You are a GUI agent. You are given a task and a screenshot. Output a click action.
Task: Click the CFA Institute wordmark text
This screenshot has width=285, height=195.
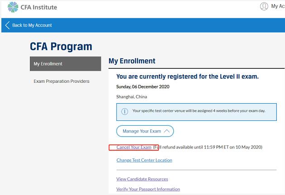39,7
